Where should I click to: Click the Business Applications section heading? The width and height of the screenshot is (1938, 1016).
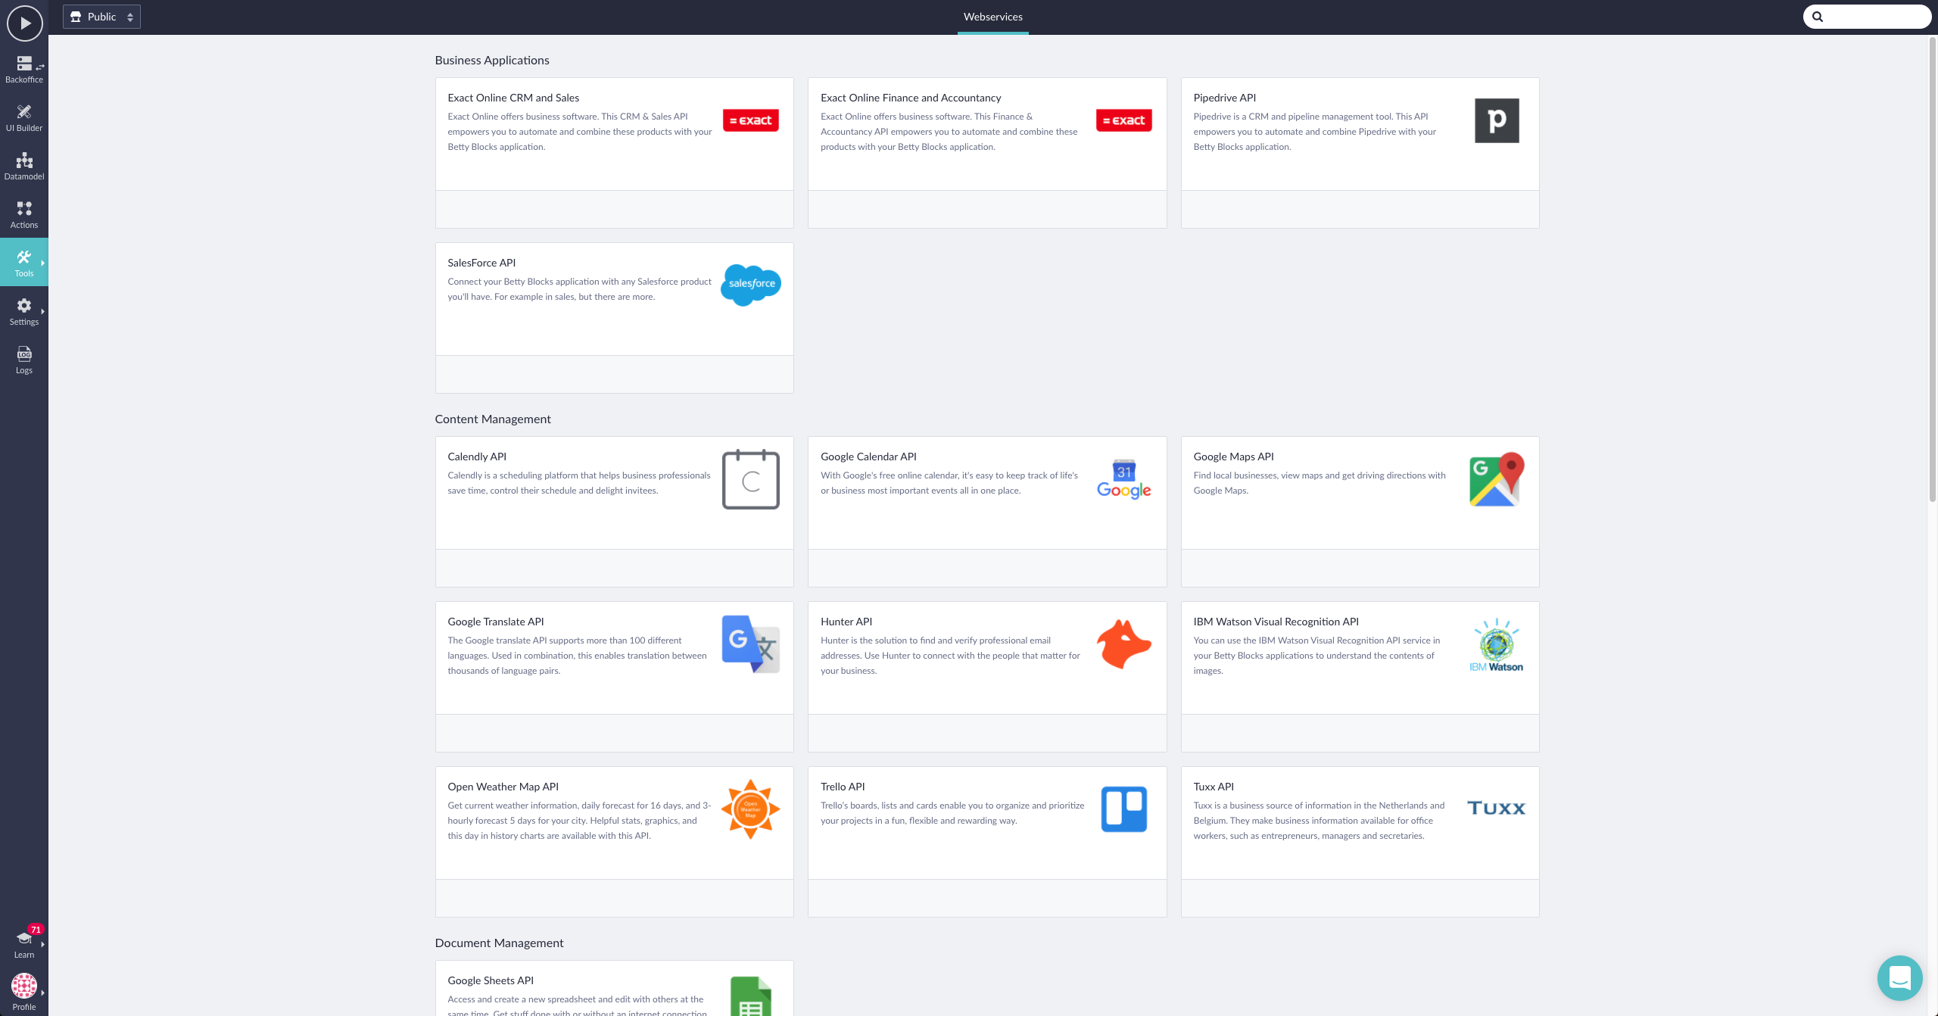pos(492,61)
